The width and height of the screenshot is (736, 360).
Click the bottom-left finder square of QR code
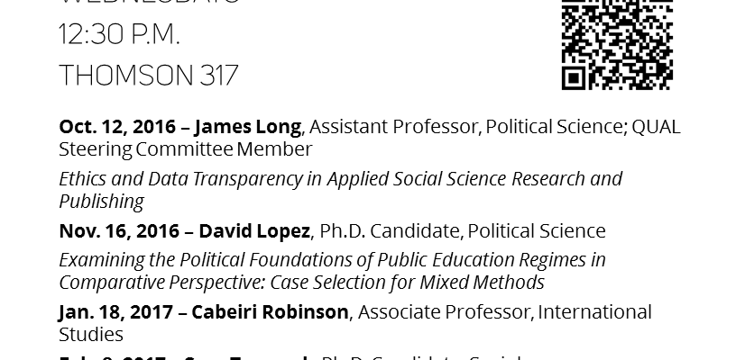click(573, 78)
